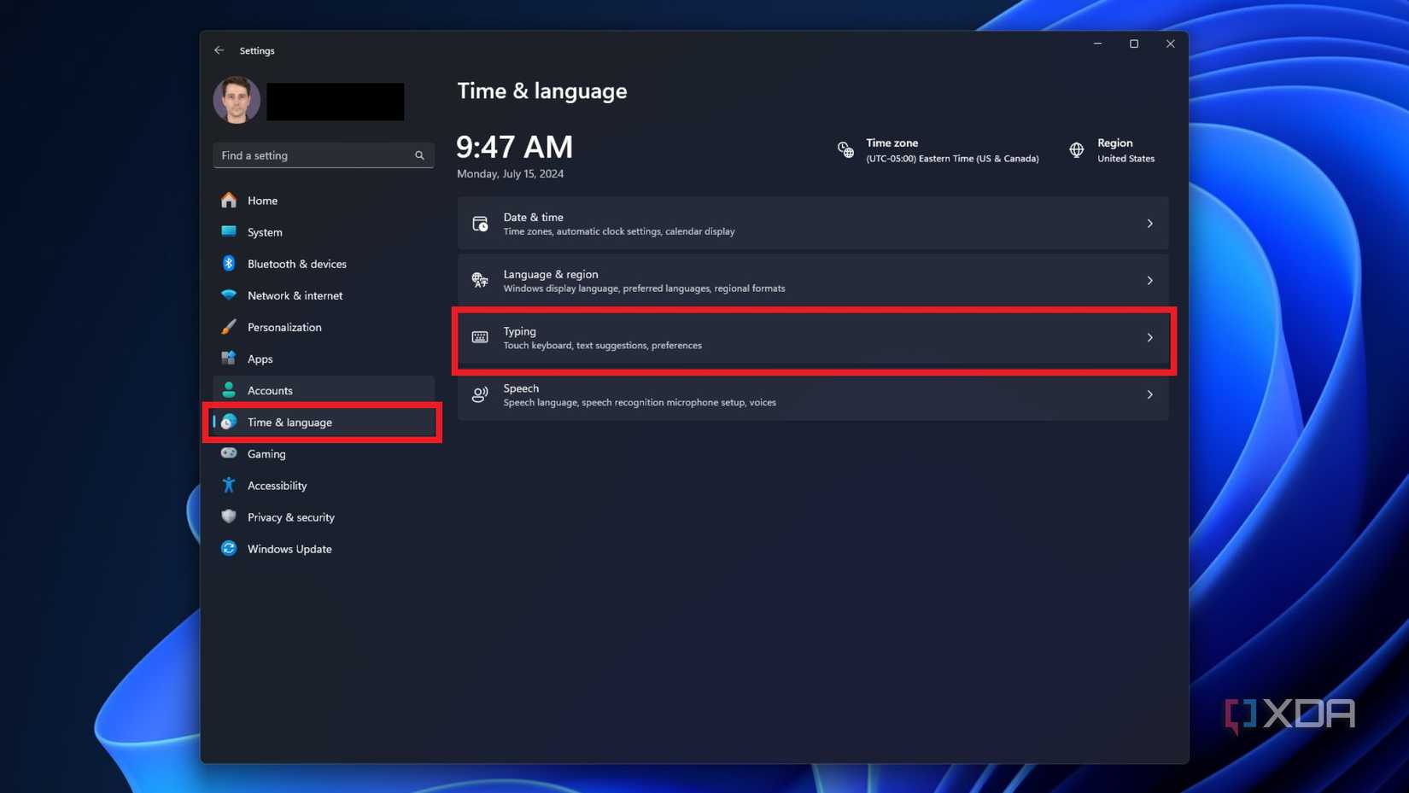Select Time & language in the sidebar
This screenshot has width=1409, height=793.
tap(289, 422)
